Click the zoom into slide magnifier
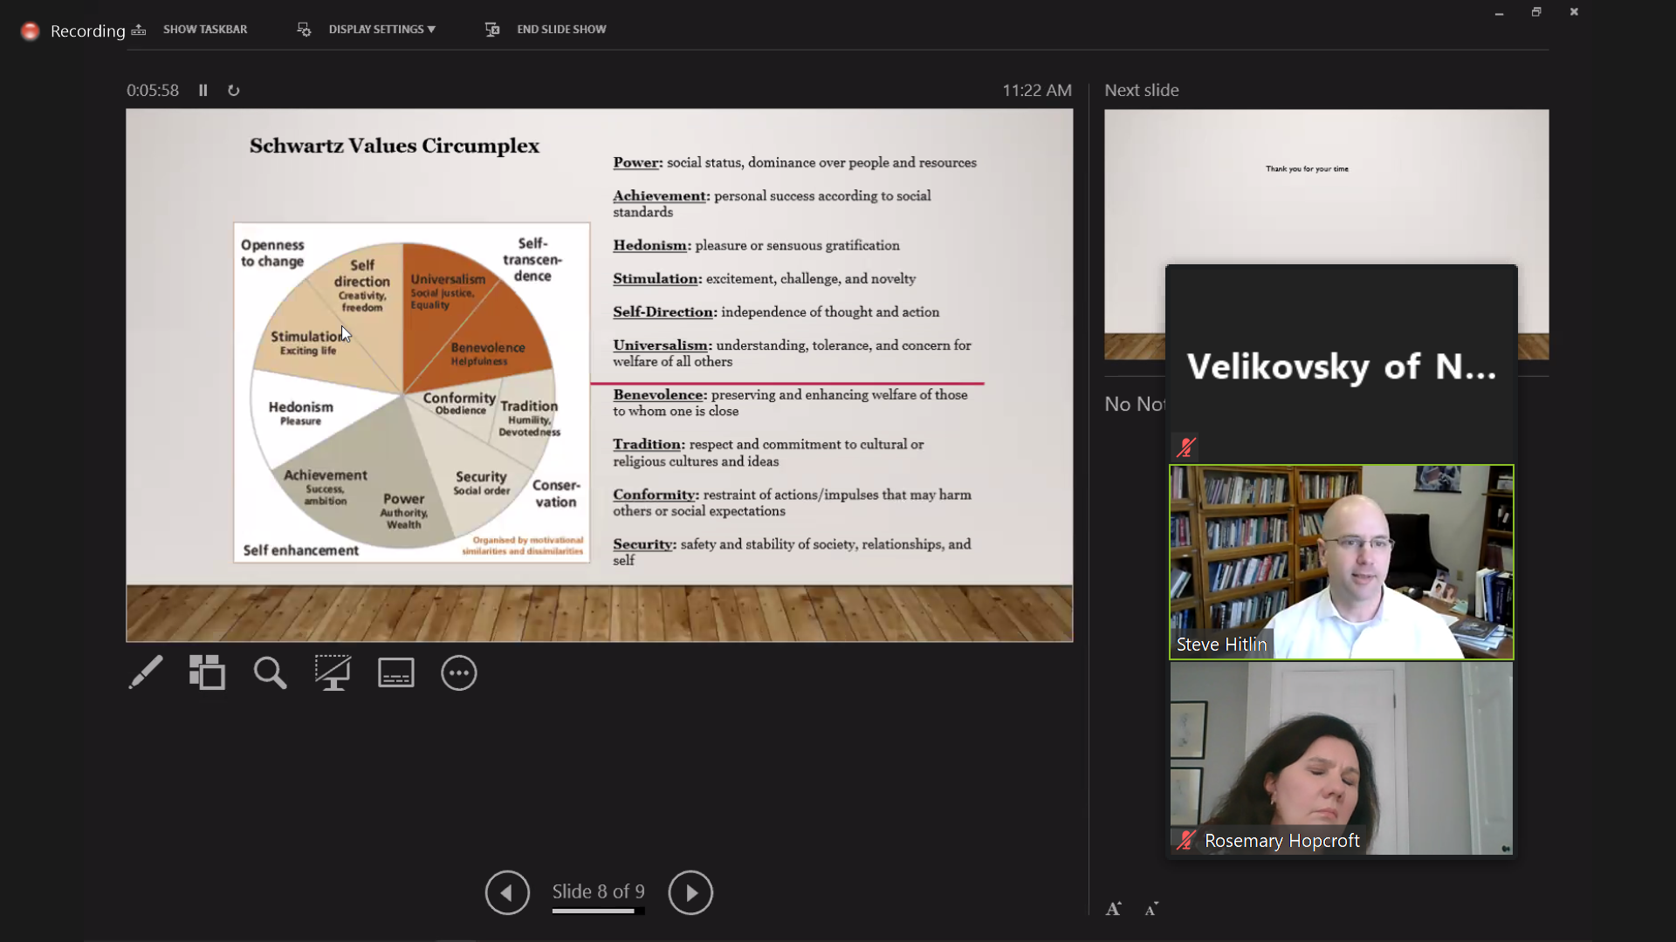1676x942 pixels. click(x=270, y=672)
